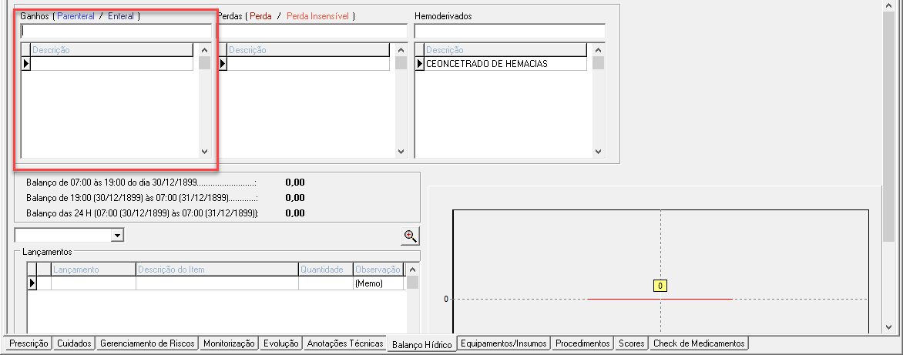Click the Descrição do Item column header
Screen dimensions: 903x355
(x=217, y=270)
